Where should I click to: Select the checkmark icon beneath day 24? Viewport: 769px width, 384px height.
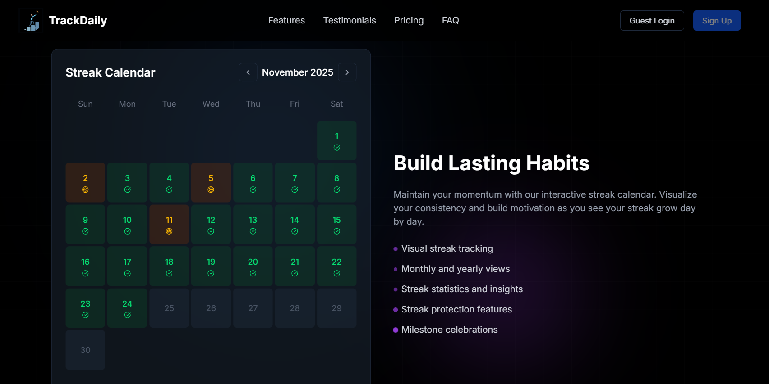tap(127, 315)
